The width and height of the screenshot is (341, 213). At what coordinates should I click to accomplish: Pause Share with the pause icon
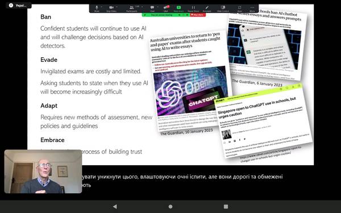(193, 9)
